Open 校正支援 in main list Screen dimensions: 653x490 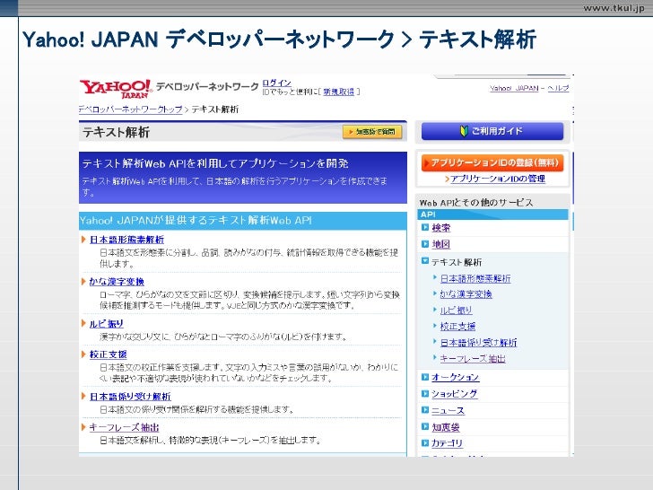pos(108,354)
